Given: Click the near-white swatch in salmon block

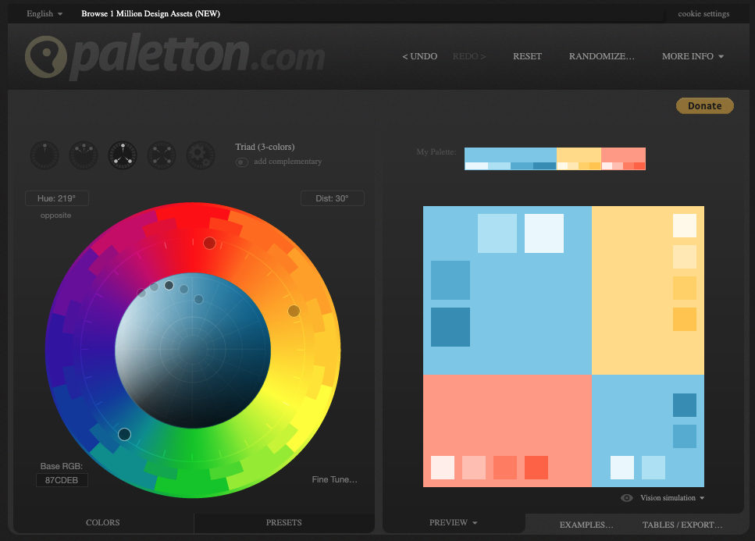Looking at the screenshot, I should [443, 468].
